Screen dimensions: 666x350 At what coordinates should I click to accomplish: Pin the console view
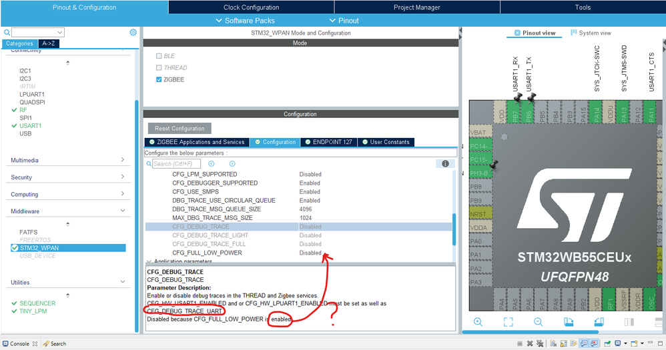tap(607, 343)
